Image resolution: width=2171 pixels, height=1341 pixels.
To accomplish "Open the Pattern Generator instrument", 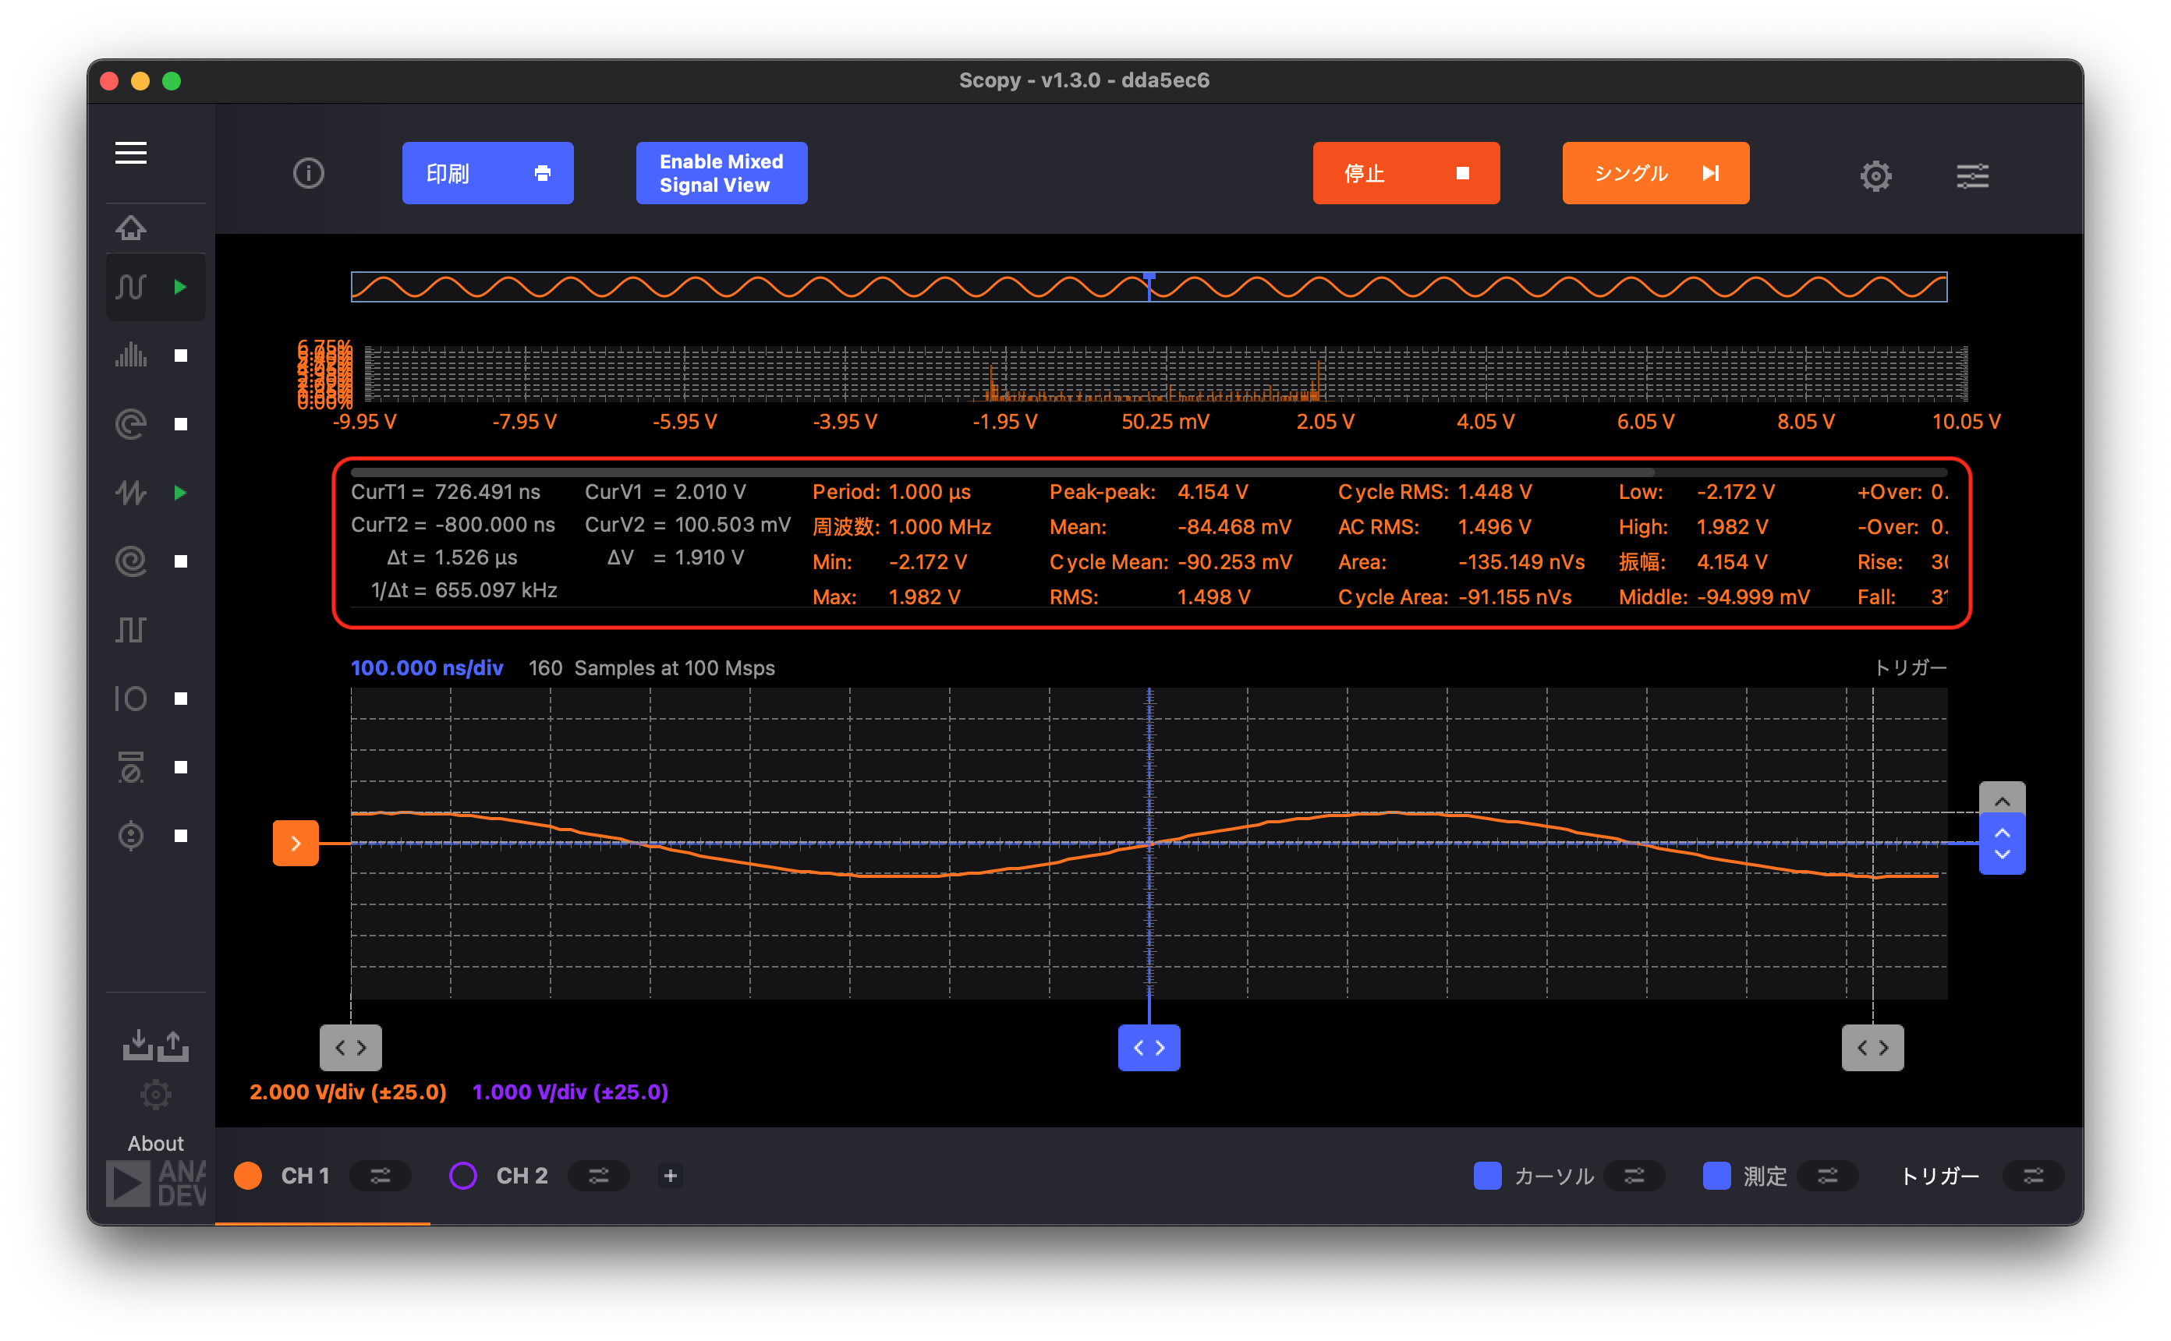I will tap(131, 630).
